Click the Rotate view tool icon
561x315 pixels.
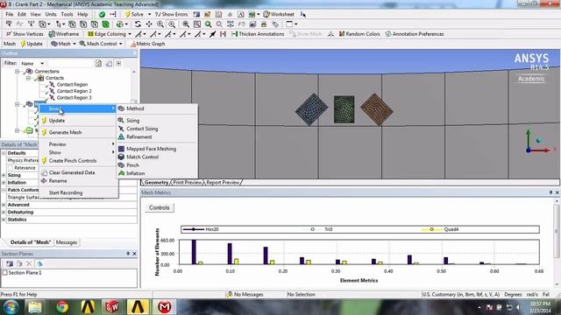(x=138, y=24)
